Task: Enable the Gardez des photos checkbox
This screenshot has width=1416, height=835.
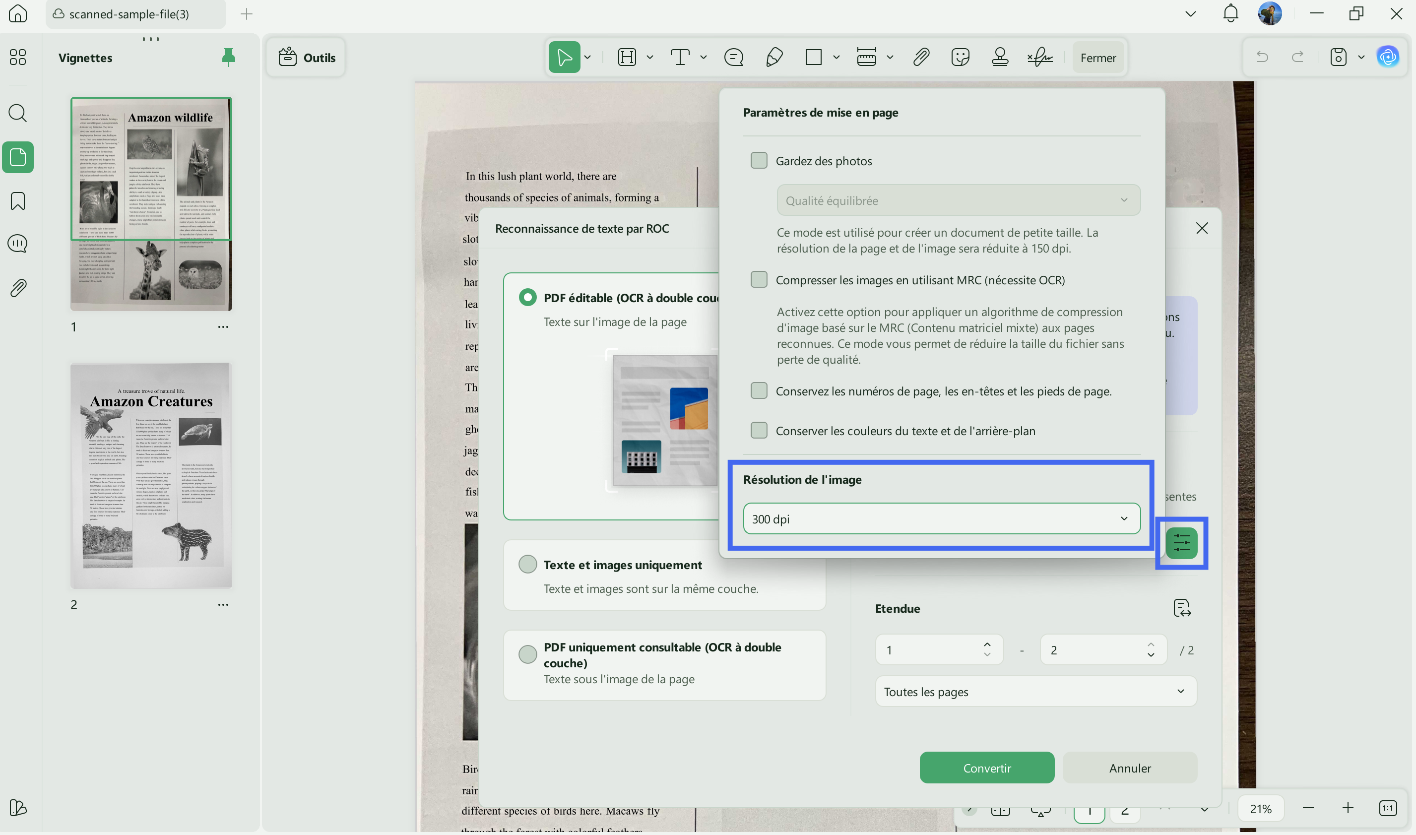Action: (x=759, y=160)
